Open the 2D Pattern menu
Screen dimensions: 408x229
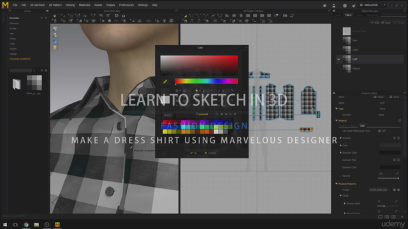coord(55,5)
